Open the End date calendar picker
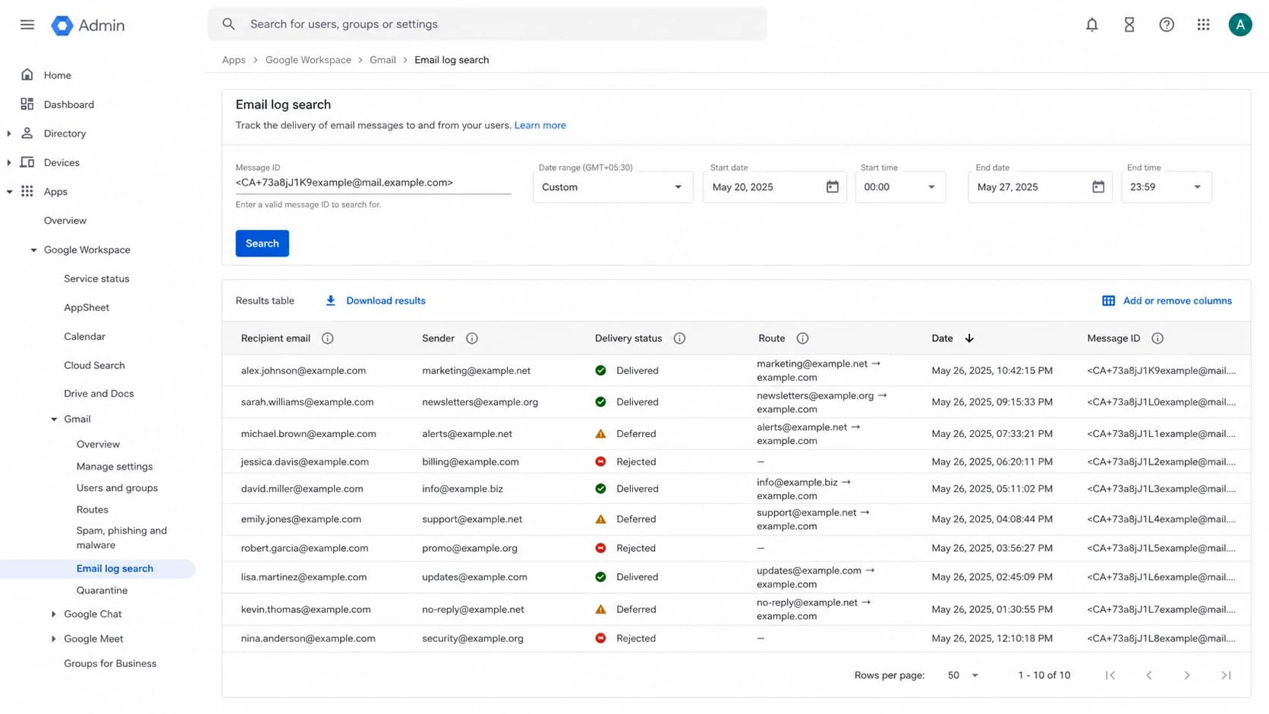Screen dimensions: 1269x714 pos(1098,187)
